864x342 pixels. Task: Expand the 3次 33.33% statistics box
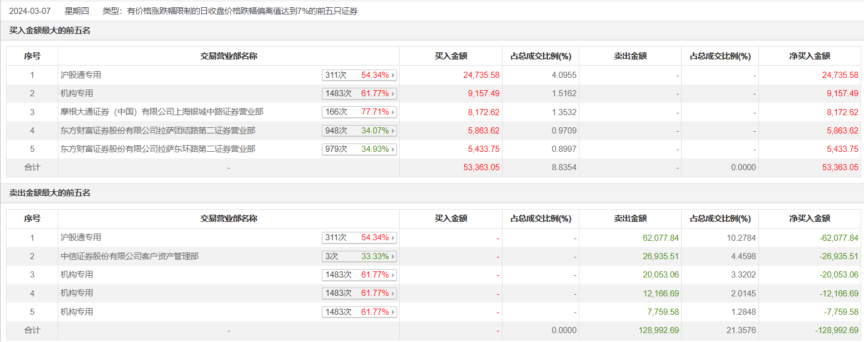click(x=359, y=256)
